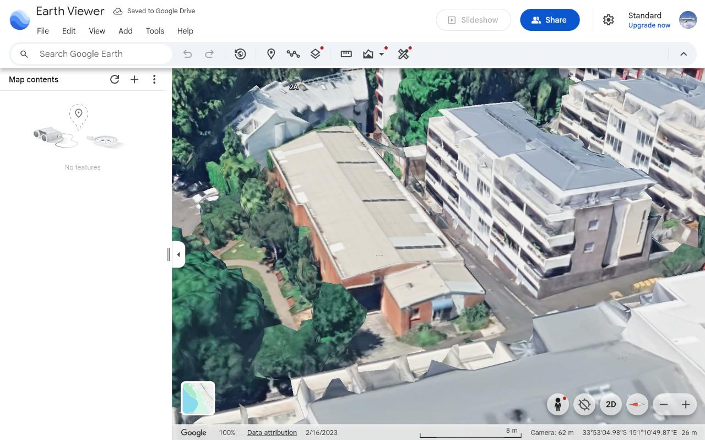Open the File menu

click(43, 31)
